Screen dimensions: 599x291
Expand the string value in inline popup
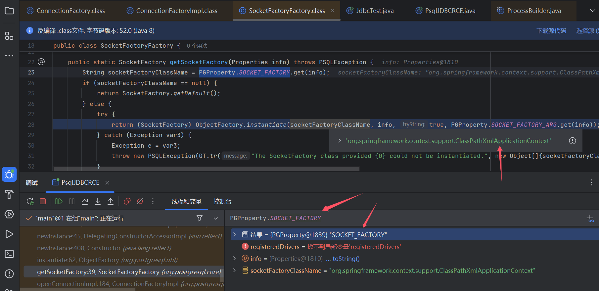[x=340, y=141]
